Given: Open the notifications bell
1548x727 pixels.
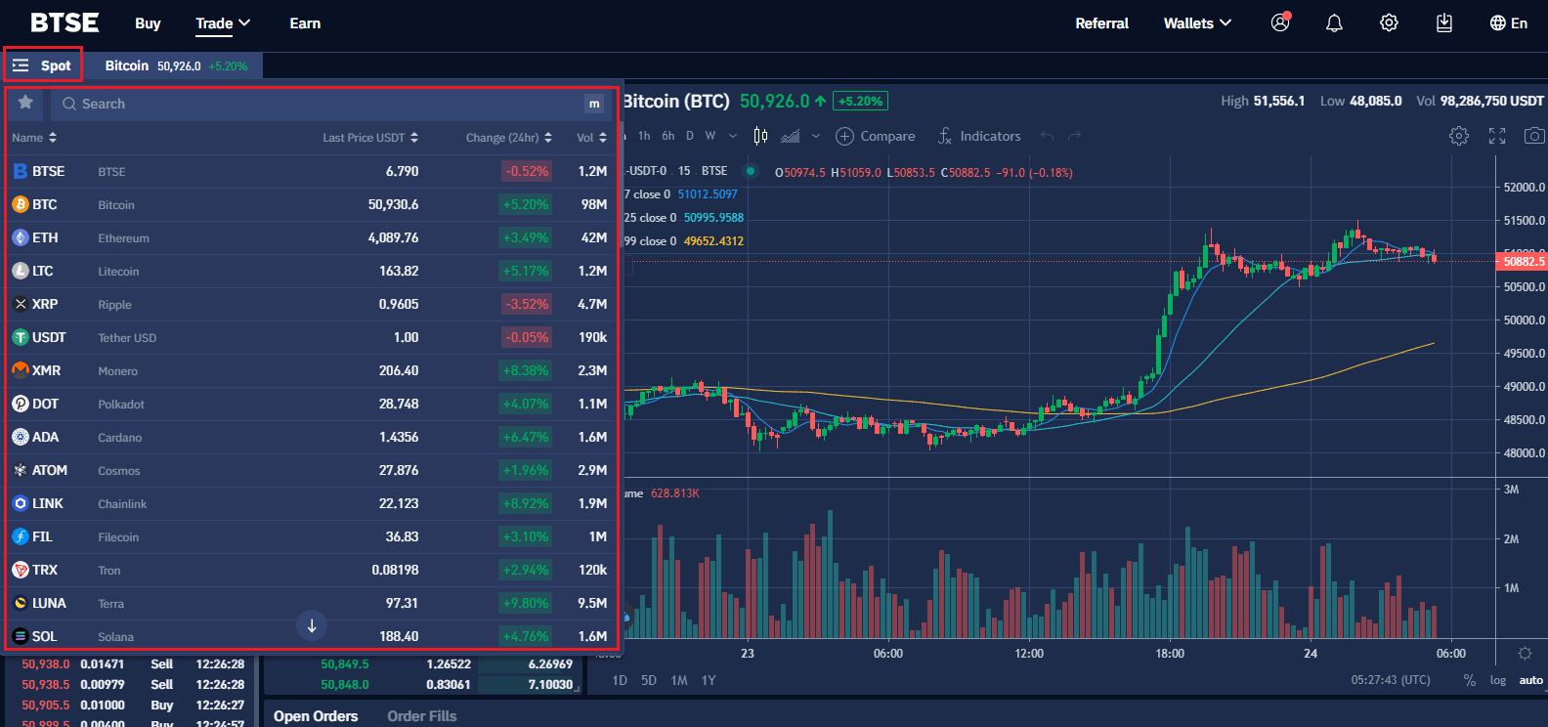Looking at the screenshot, I should [x=1334, y=23].
